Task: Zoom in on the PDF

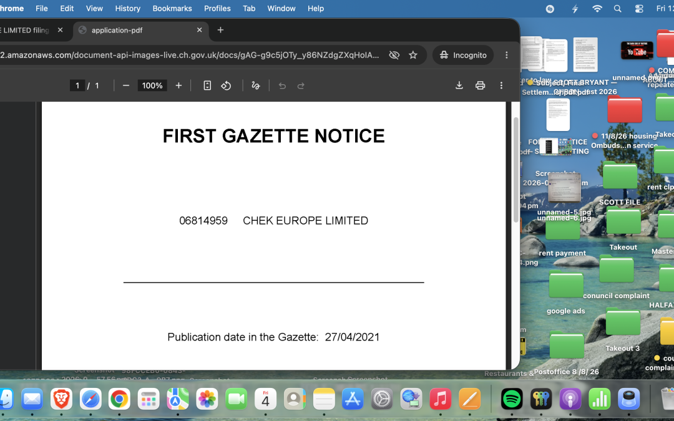Action: tap(179, 85)
